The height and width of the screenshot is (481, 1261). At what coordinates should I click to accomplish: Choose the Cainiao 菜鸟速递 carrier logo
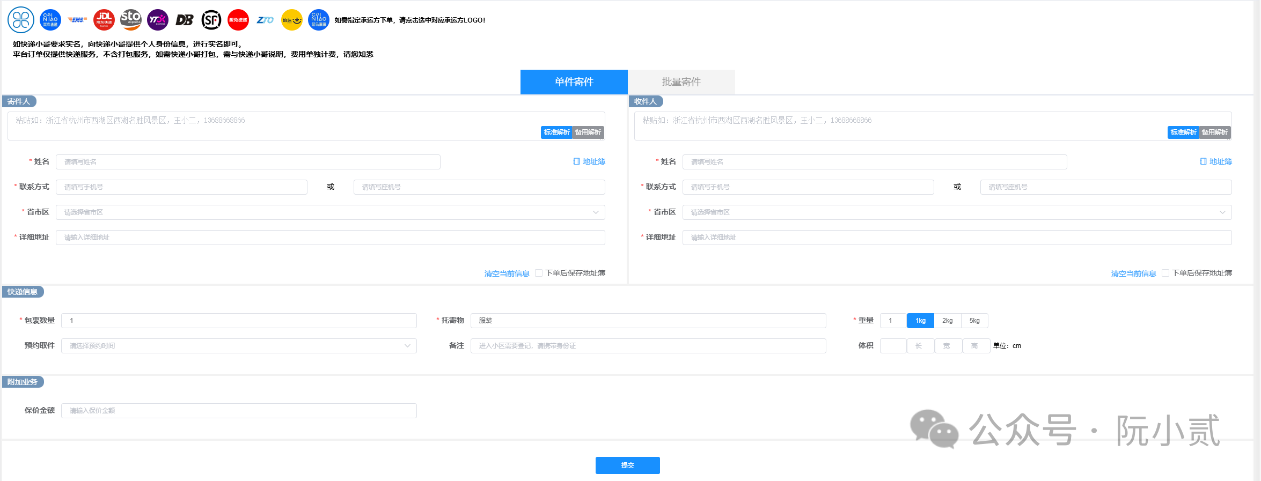tap(50, 20)
